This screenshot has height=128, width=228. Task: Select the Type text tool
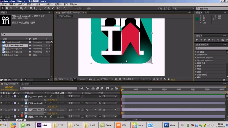click(x=39, y=8)
